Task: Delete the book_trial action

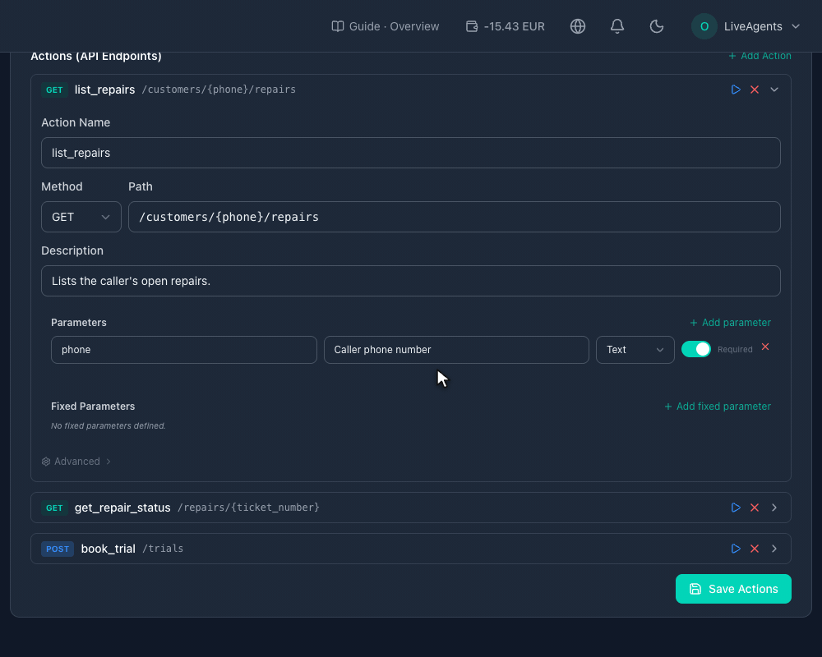Action: (755, 549)
